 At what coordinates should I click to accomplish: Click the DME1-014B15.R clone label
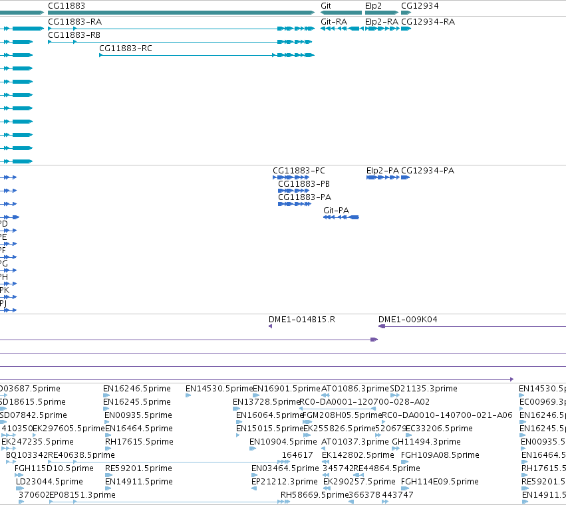pos(302,320)
